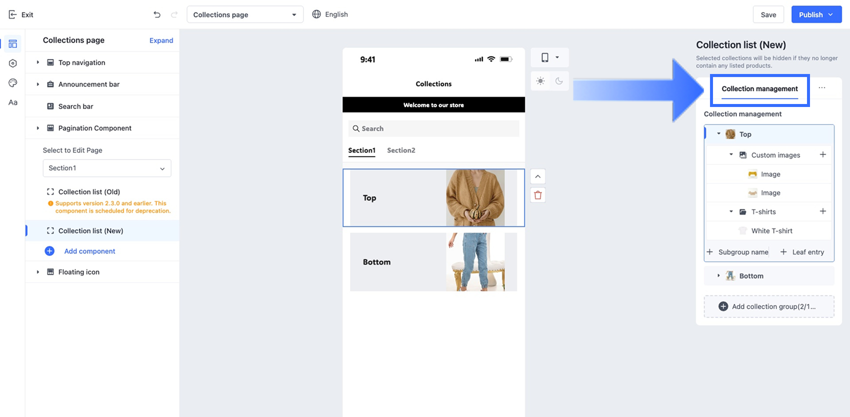The width and height of the screenshot is (850, 417).
Task: Open the Section1 page select dropdown
Action: point(107,168)
